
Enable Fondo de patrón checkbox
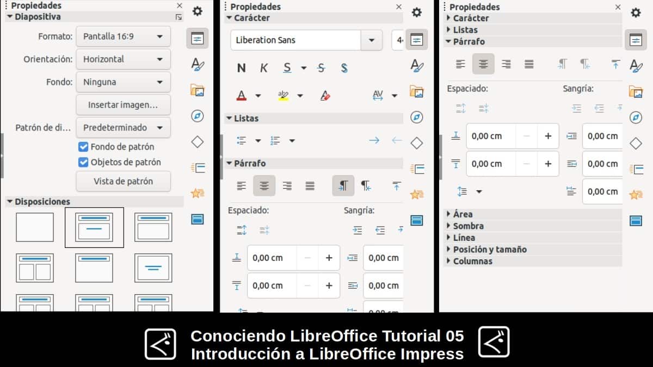click(x=83, y=147)
